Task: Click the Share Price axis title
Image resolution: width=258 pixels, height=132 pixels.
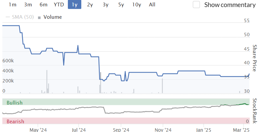Action: 255,58
